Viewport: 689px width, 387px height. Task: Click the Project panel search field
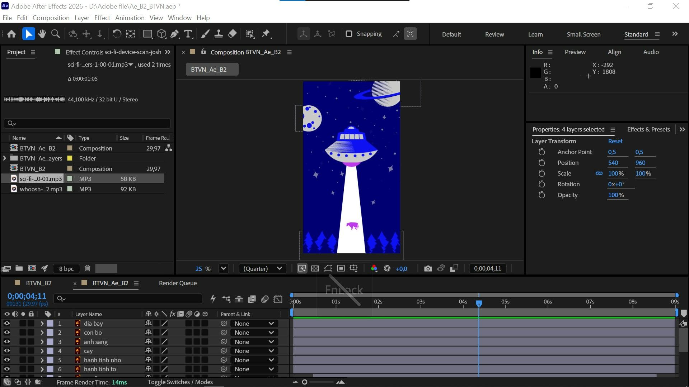[87, 123]
